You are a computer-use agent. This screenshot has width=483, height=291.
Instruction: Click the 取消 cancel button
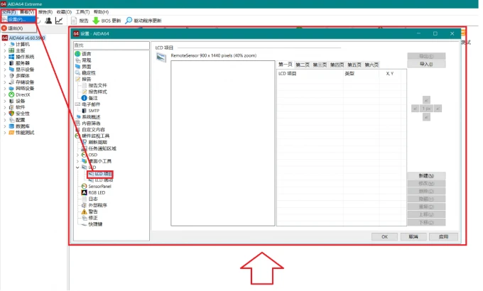click(413, 237)
